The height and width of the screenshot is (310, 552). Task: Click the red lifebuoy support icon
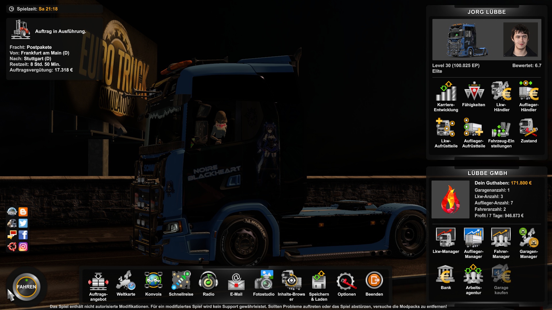tap(12, 247)
